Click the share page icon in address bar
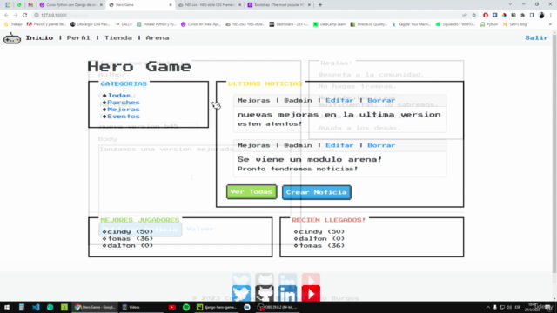557x313 pixels. [464, 15]
